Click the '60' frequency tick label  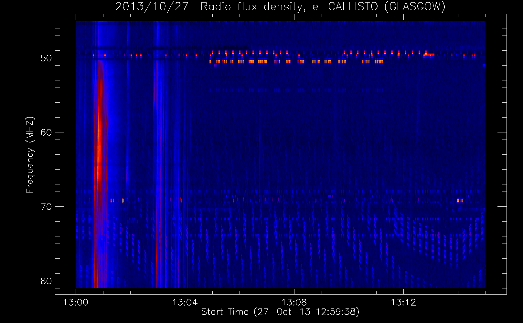point(46,132)
